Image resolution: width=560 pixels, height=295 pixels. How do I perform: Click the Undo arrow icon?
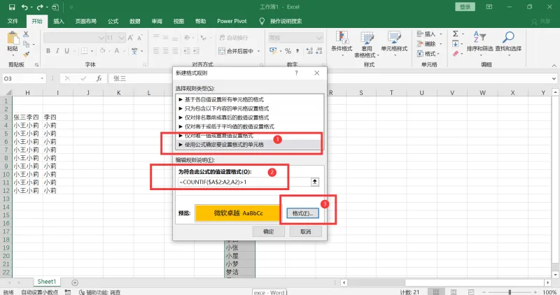click(x=24, y=7)
